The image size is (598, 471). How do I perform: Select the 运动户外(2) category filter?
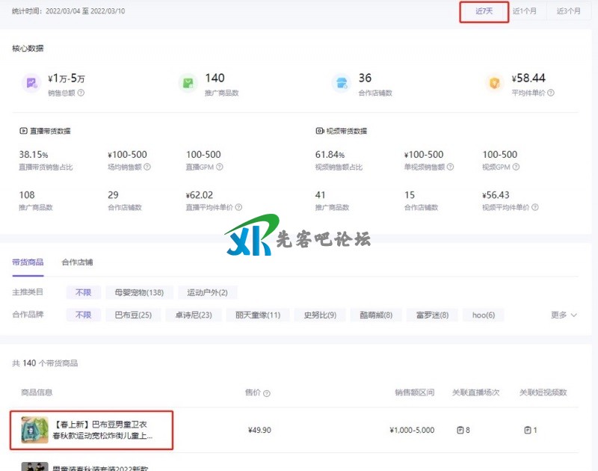coord(207,292)
